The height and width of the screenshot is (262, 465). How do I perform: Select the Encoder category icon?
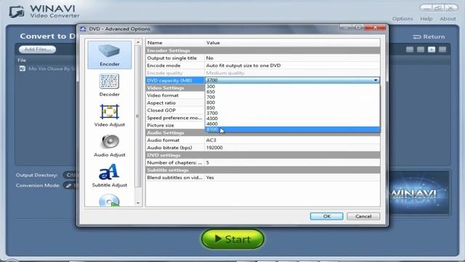(x=110, y=55)
